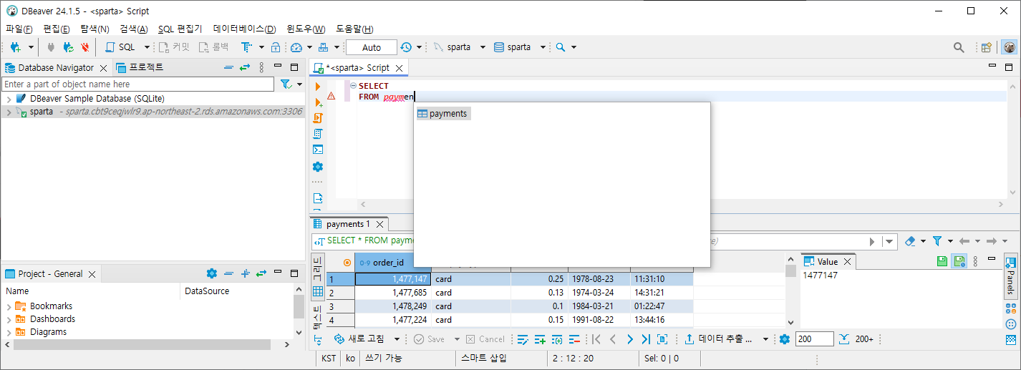The width and height of the screenshot is (1021, 370).
Task: Click the 새로 고침 refresh button
Action: (x=360, y=339)
